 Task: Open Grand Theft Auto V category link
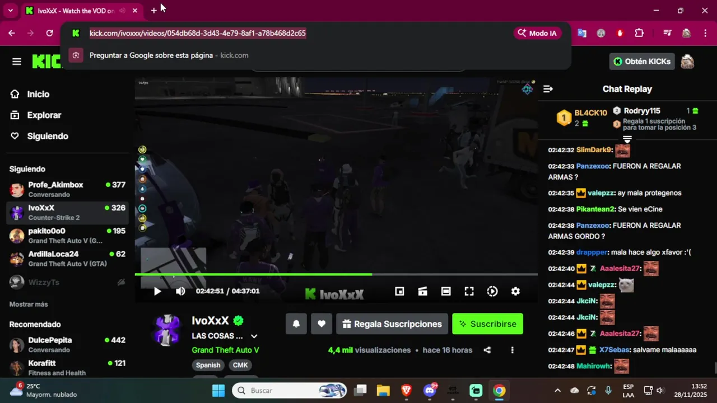pyautogui.click(x=225, y=350)
